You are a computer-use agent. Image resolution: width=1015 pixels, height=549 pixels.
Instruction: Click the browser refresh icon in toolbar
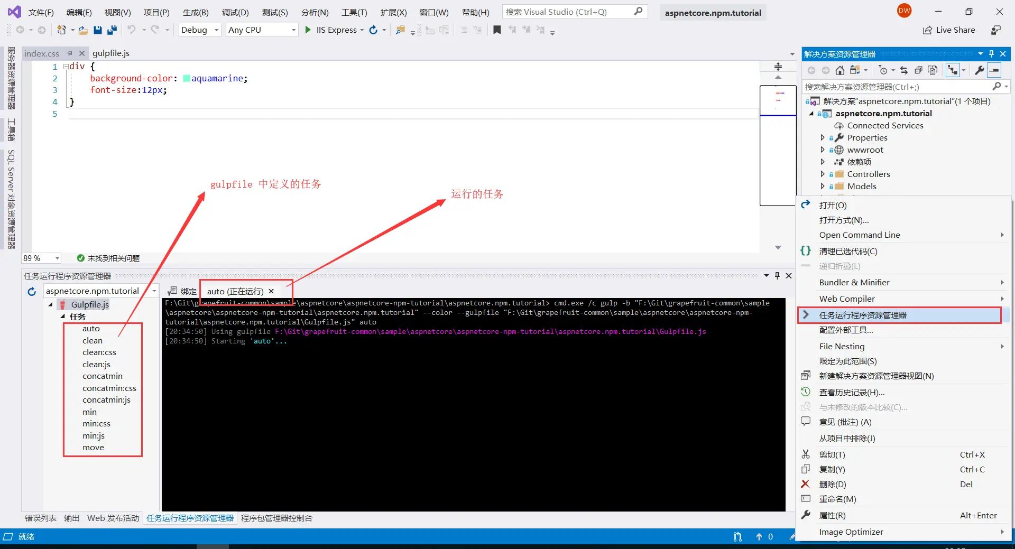tap(373, 30)
